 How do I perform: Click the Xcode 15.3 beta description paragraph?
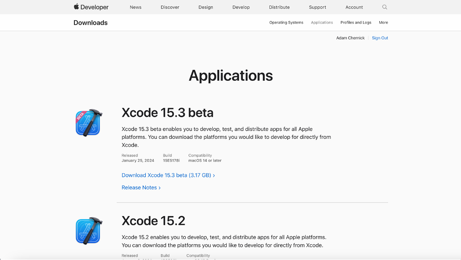pos(227,137)
